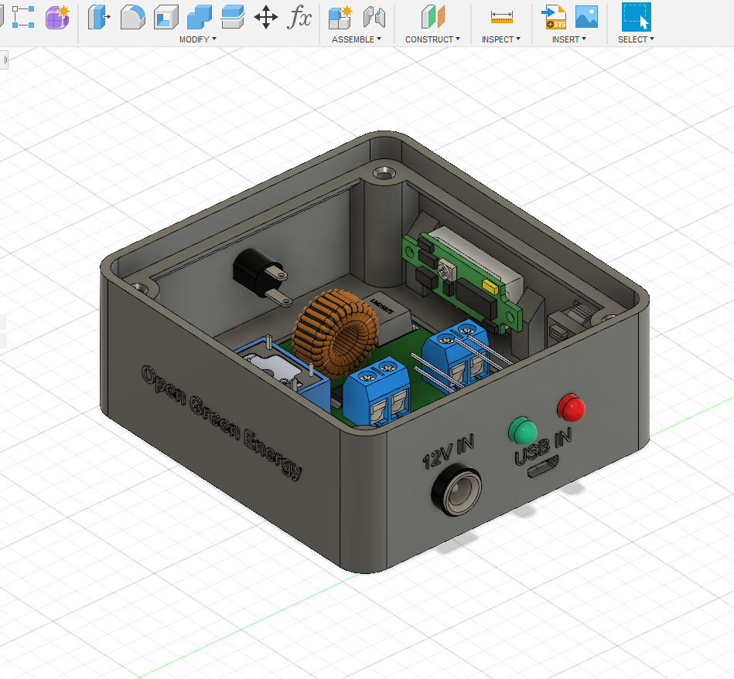Open Change Parameters via the fx icon

click(299, 17)
